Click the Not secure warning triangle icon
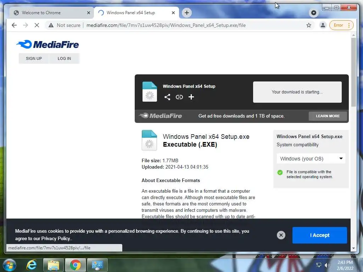Screen dimensions: 363x272 coord(51,25)
